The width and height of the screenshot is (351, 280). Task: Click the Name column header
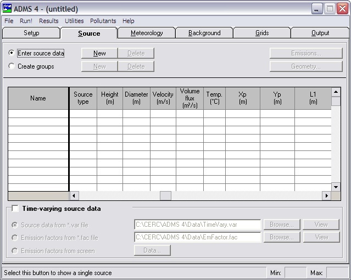(38, 98)
